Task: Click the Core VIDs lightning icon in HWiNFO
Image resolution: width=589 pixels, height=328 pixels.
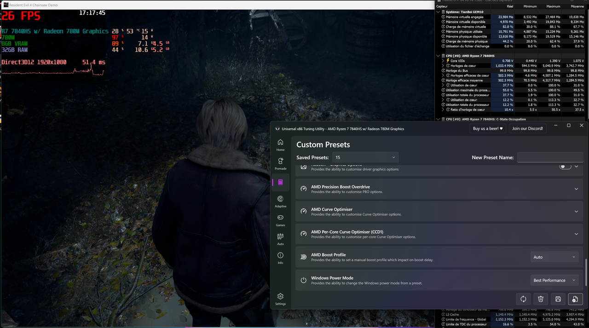Action: tap(448, 61)
